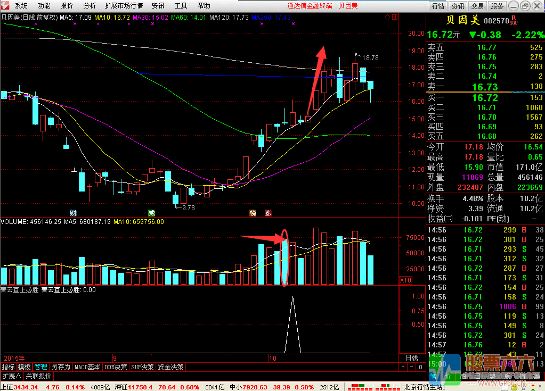545x391 pixels.
Task: Click the stock code 002570
Action: (x=497, y=21)
